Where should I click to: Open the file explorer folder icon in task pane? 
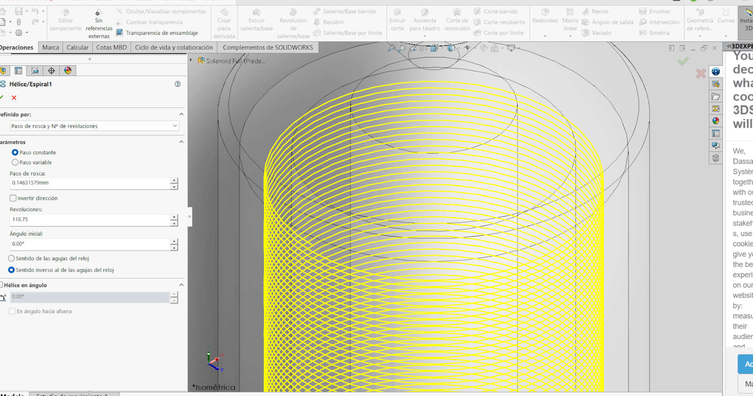(x=715, y=97)
